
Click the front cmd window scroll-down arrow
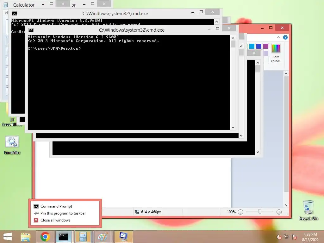point(233,128)
